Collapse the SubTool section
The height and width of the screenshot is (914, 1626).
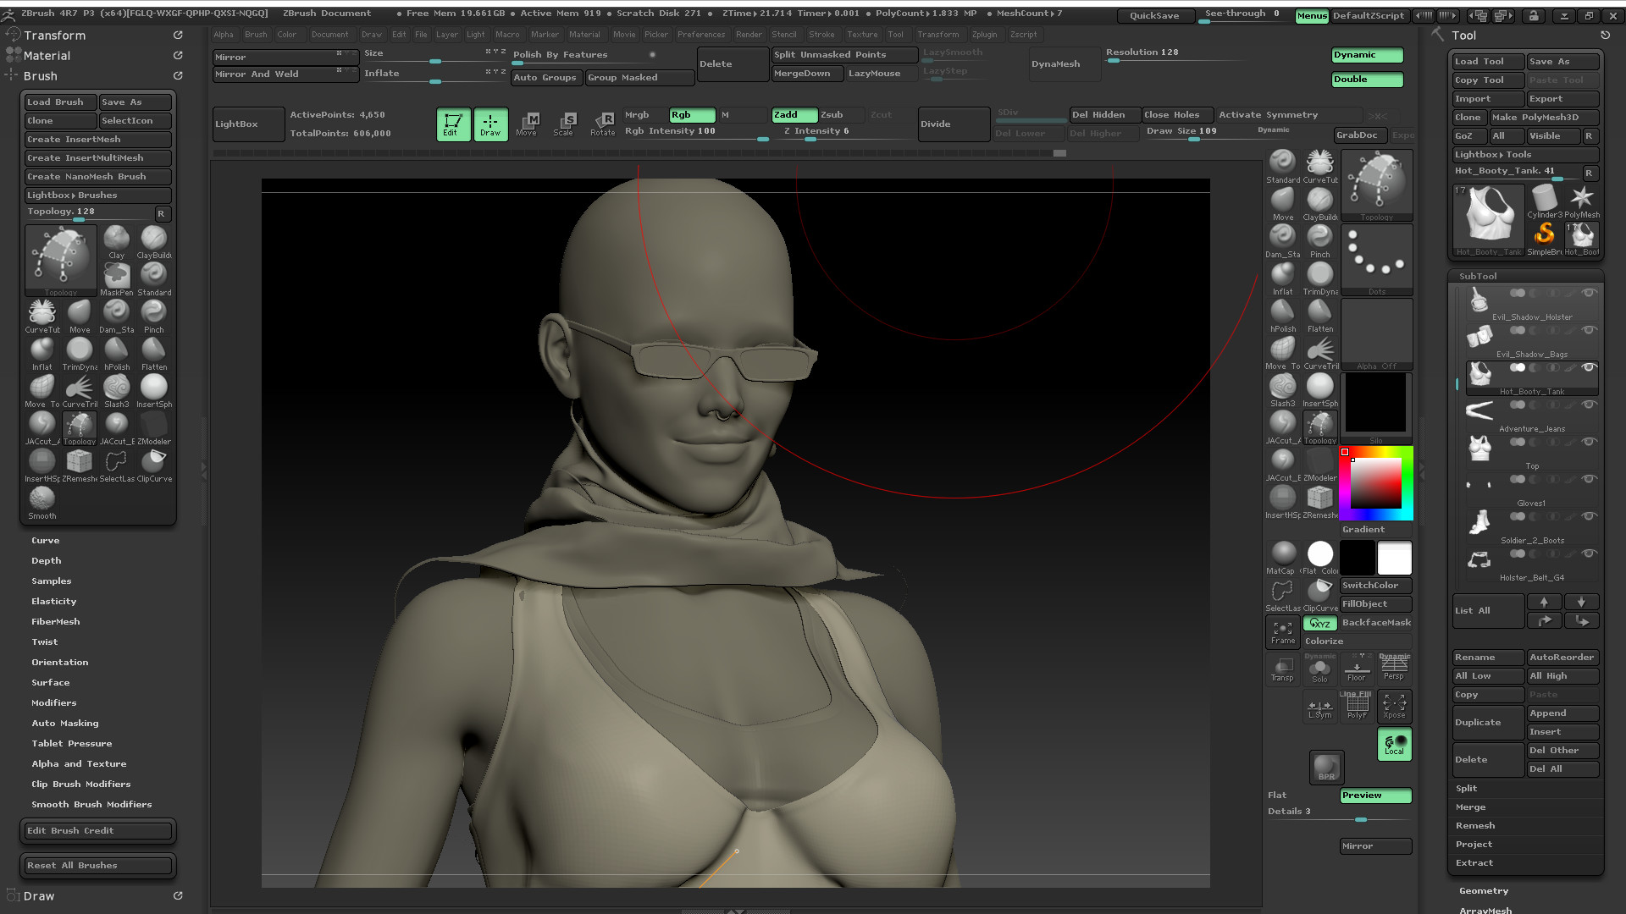1478,277
